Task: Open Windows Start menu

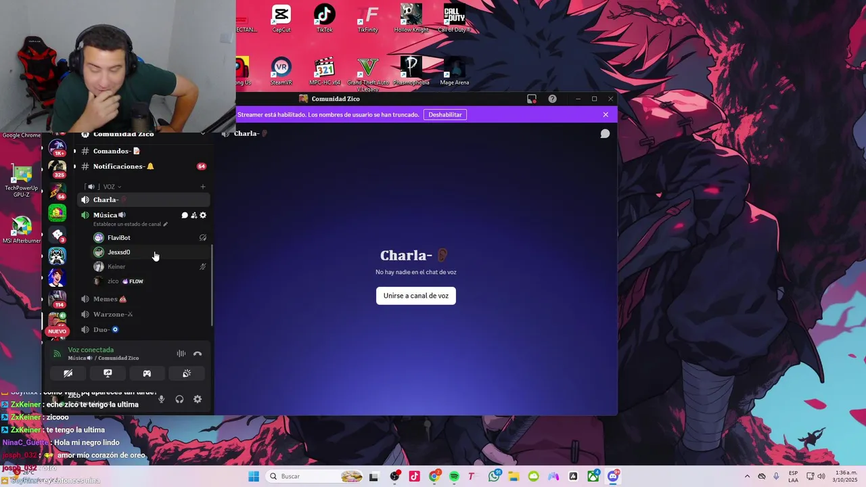Action: pyautogui.click(x=254, y=476)
